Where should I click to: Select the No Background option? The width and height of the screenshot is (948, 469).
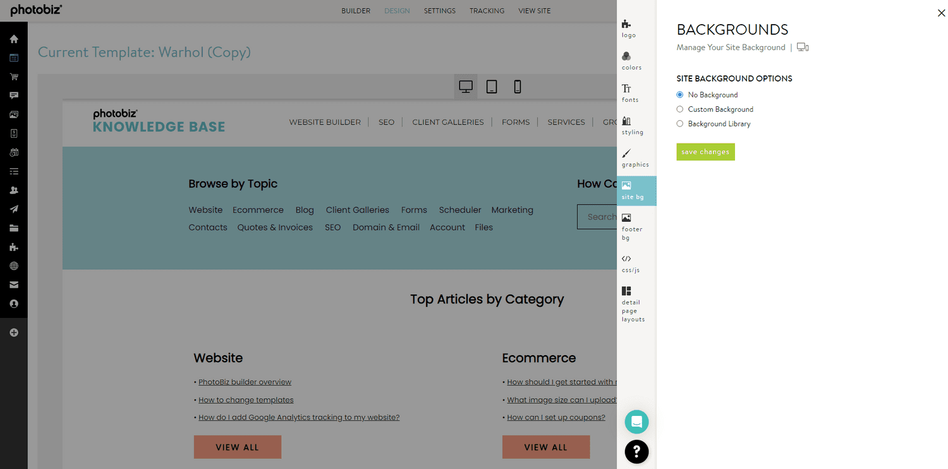tap(680, 94)
